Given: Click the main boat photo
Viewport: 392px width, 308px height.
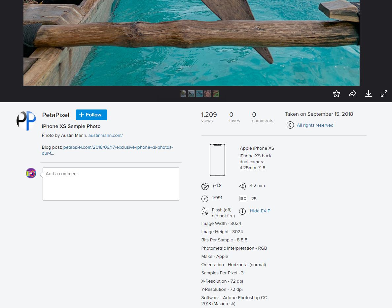Looking at the screenshot, I should pyautogui.click(x=191, y=43).
